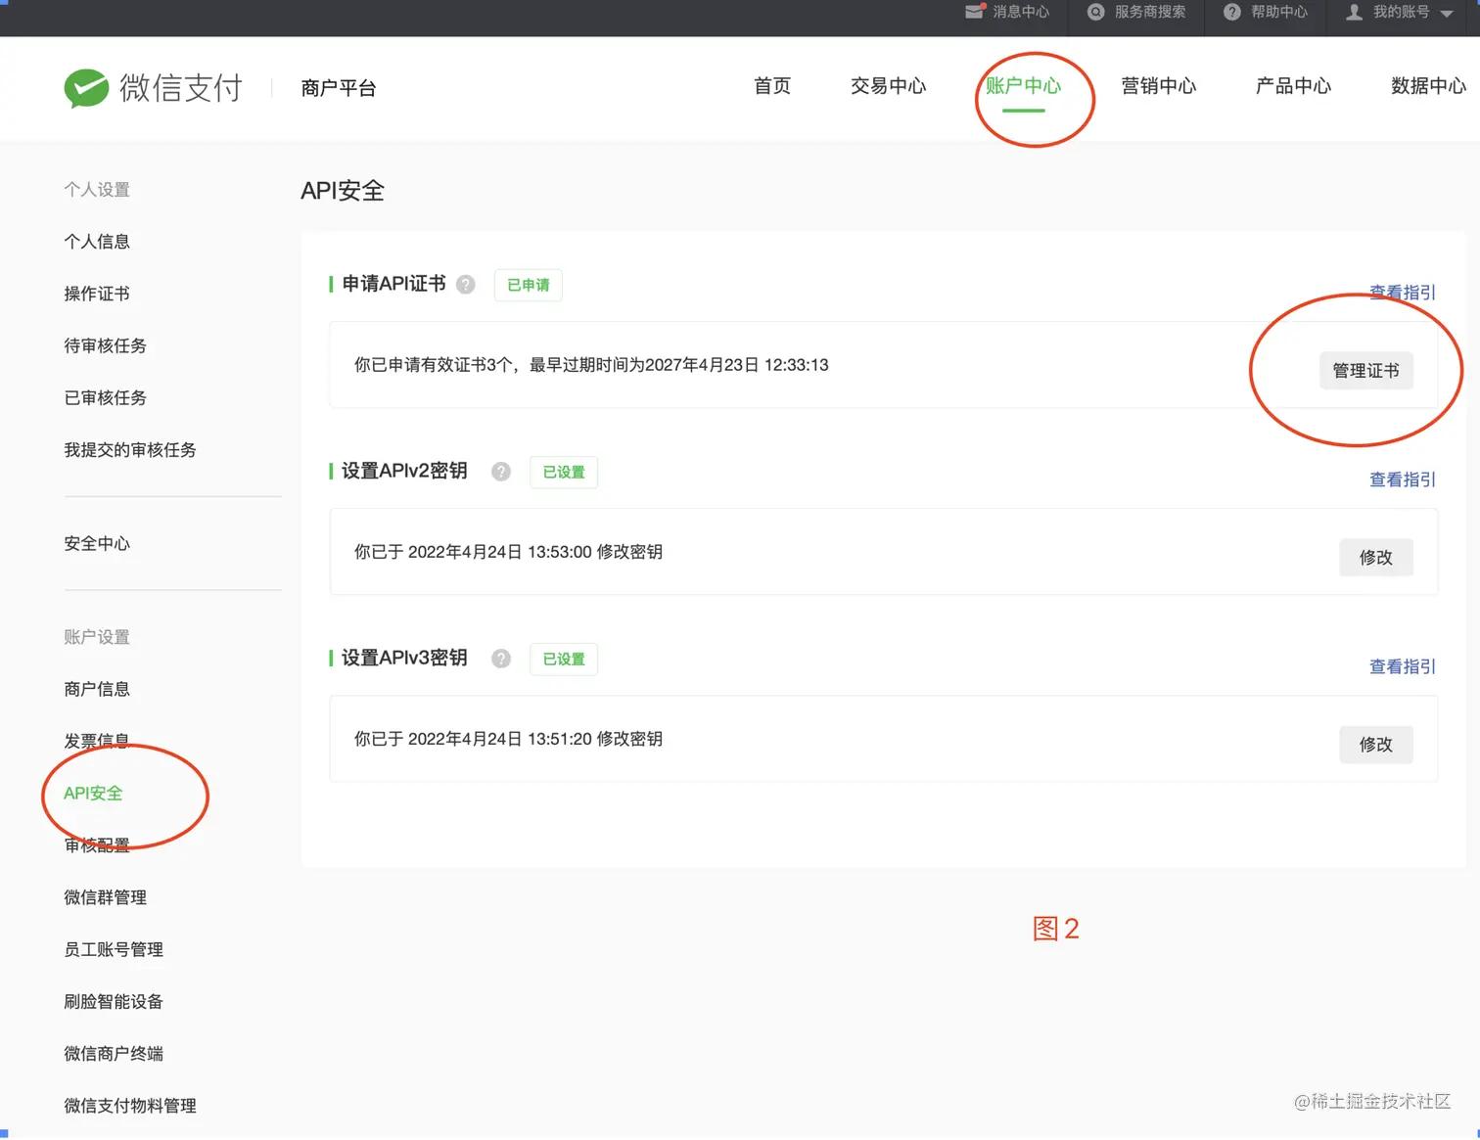Select 操作证书 in the sidebar
The width and height of the screenshot is (1480, 1140).
(x=97, y=294)
